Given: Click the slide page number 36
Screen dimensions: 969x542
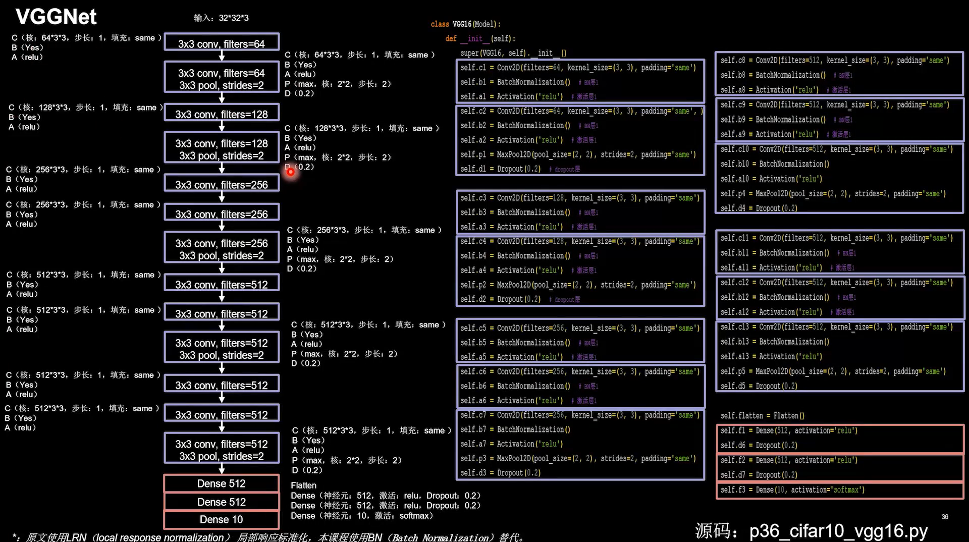Looking at the screenshot, I should pos(945,517).
